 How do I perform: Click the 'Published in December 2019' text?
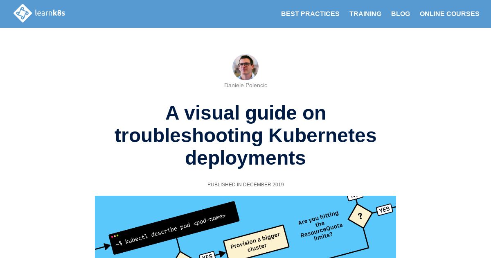[245, 185]
